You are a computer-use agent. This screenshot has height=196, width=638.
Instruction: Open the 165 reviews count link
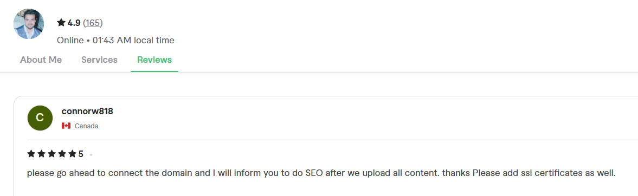[x=93, y=23]
